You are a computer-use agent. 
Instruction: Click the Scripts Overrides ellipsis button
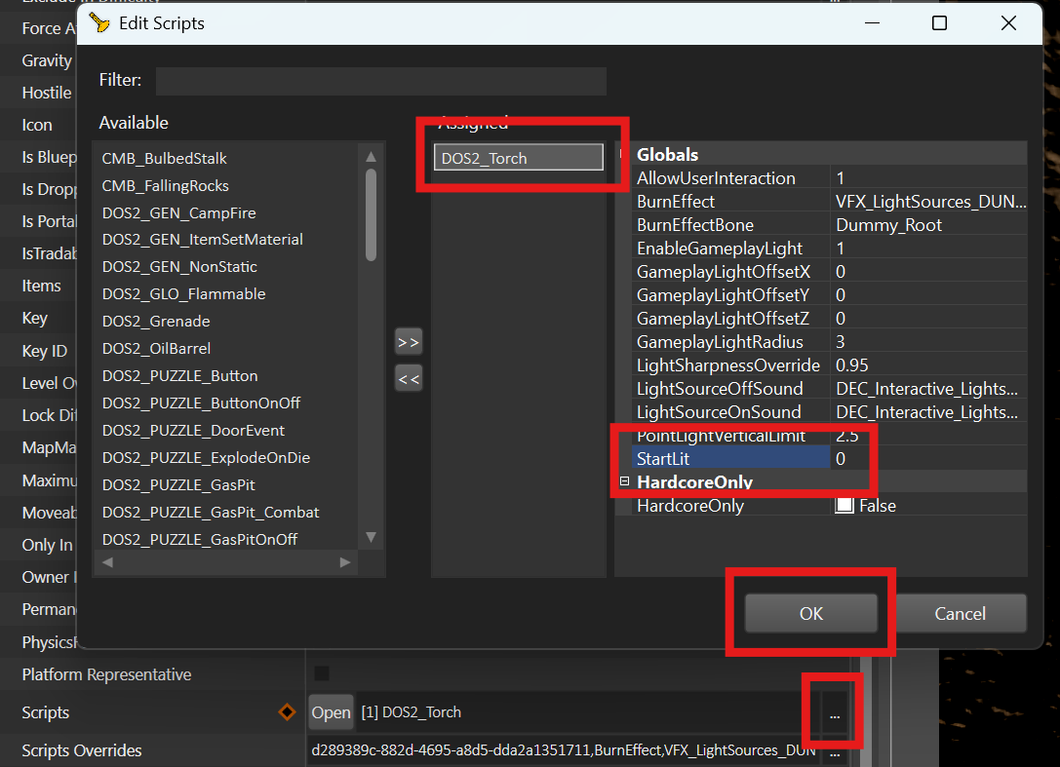(834, 751)
